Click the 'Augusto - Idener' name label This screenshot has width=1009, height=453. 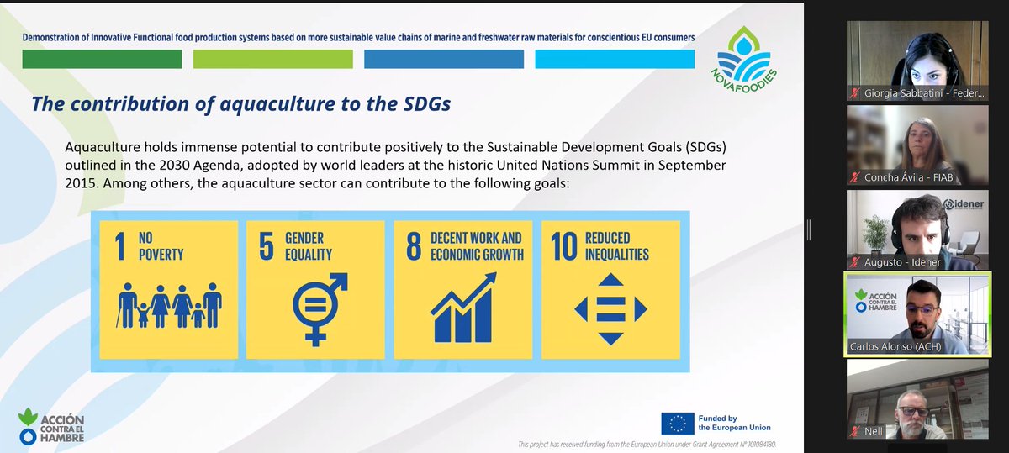point(902,262)
